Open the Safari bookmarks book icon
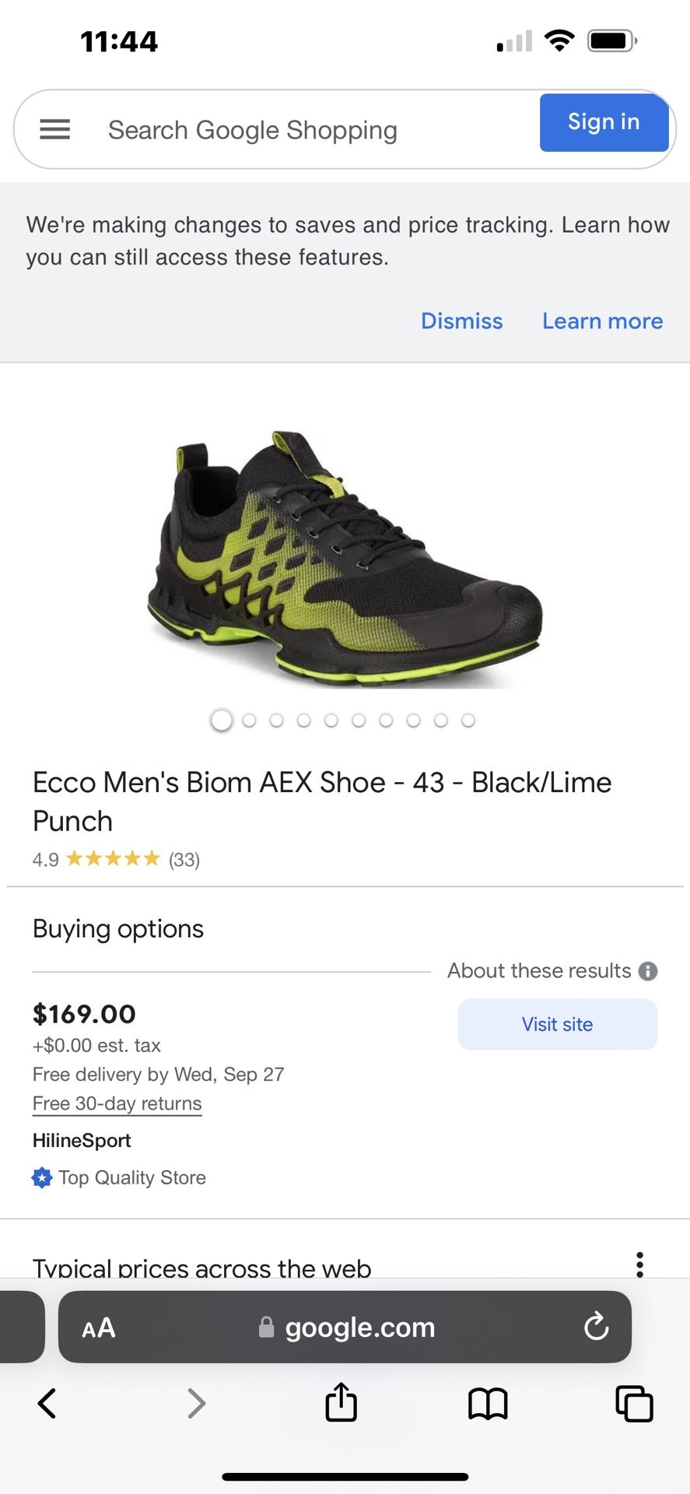The height and width of the screenshot is (1494, 690). tap(488, 1405)
